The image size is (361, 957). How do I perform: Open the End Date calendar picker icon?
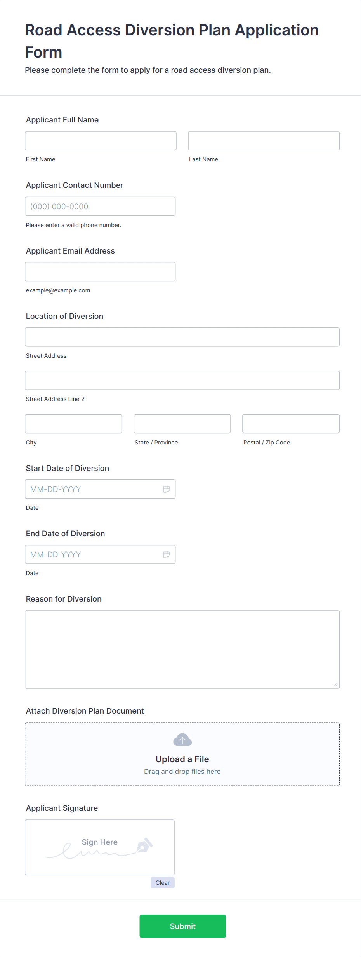(167, 554)
